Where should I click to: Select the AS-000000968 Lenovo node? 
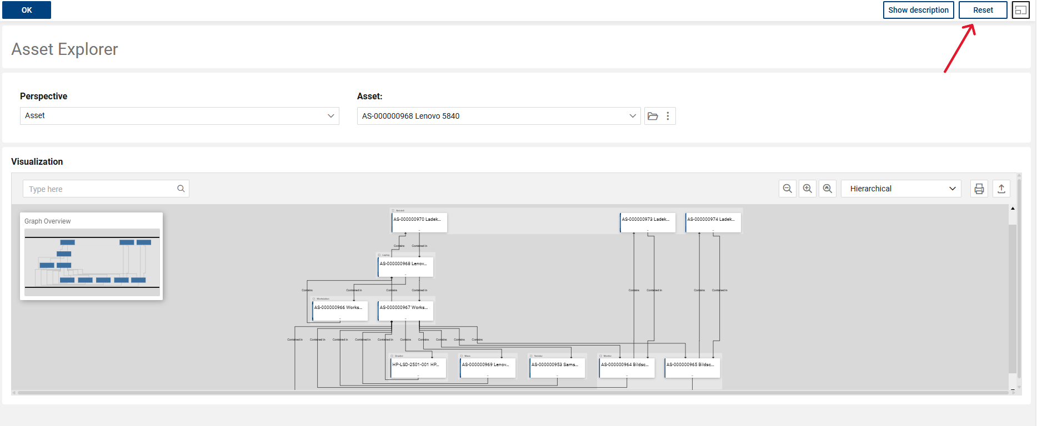(405, 266)
